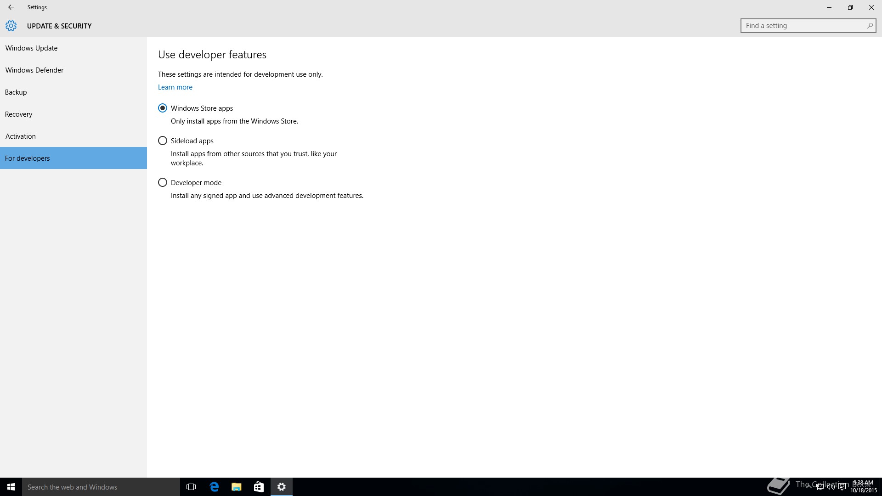Open File Explorer from the taskbar
This screenshot has height=496, width=882.
click(237, 487)
